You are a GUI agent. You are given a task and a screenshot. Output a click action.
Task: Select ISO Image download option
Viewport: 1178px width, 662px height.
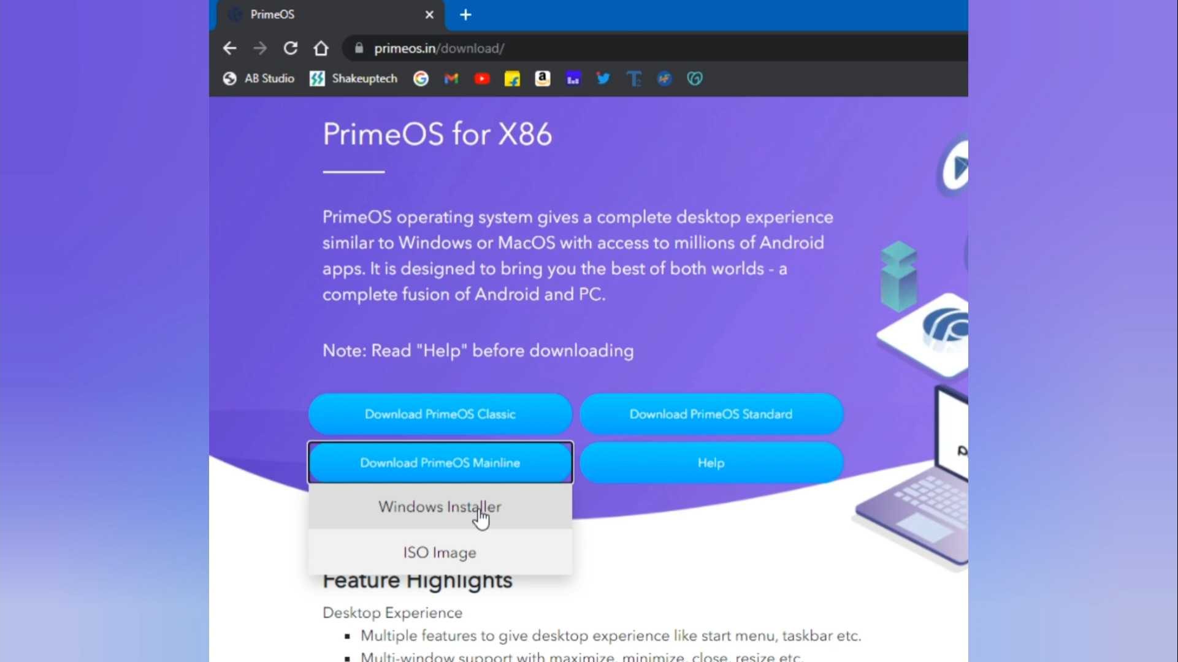click(440, 552)
